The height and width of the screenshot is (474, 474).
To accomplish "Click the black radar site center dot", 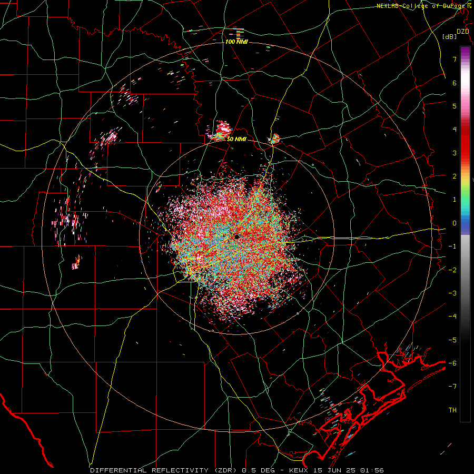I will point(237,236).
